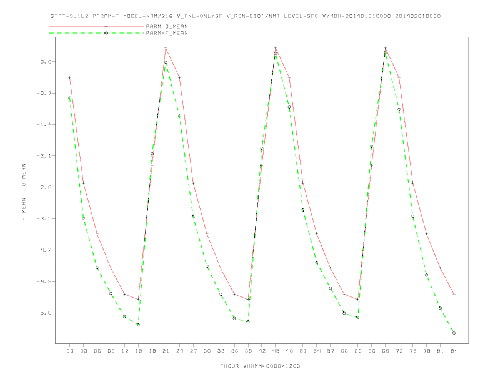
Task: Click the x-axis tick label 12
Action: (125, 351)
